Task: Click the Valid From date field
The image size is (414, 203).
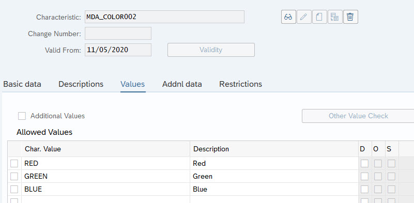Action: coord(118,50)
